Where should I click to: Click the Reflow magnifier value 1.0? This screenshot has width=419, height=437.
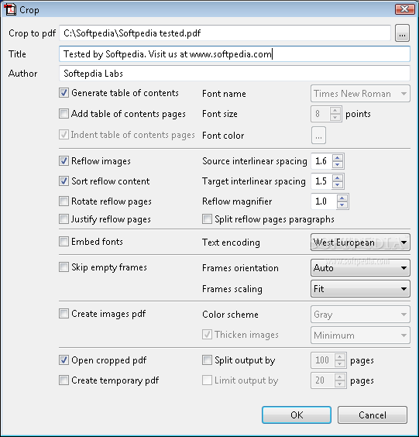coord(324,201)
